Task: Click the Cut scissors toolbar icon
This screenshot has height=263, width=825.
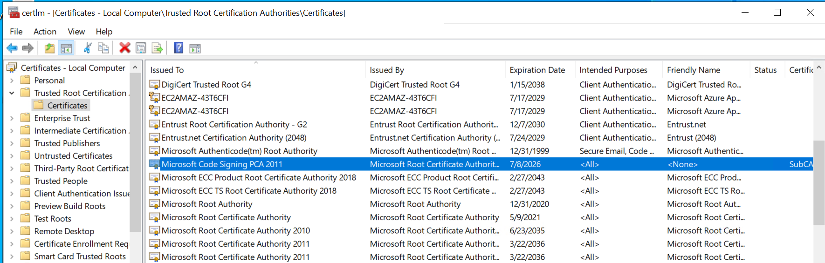Action: point(87,48)
